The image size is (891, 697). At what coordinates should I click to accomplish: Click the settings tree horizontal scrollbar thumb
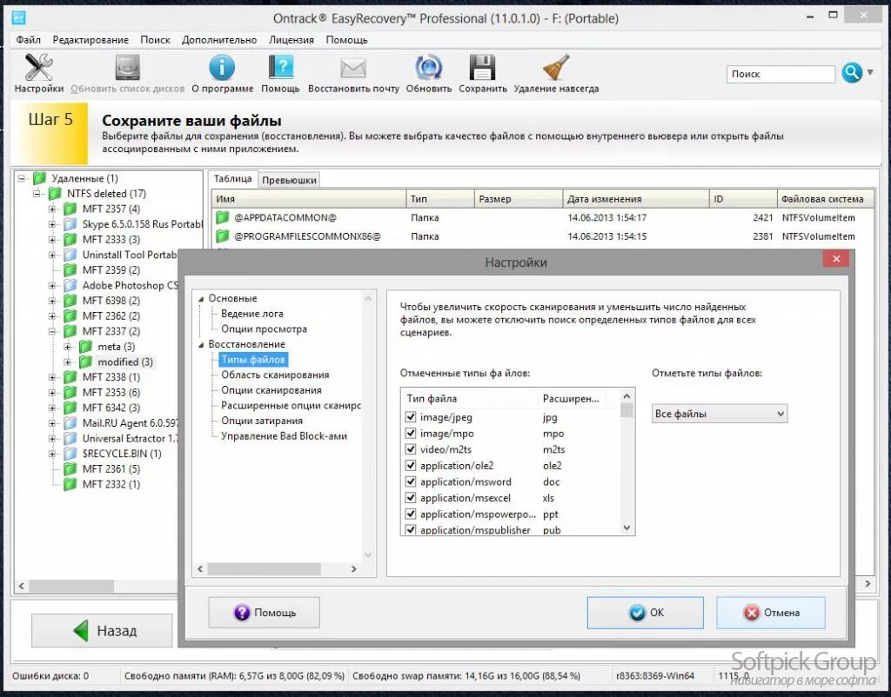tap(265, 568)
